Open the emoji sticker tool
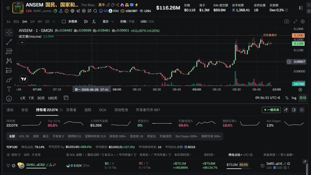The width and height of the screenshot is (311, 175). point(9,98)
